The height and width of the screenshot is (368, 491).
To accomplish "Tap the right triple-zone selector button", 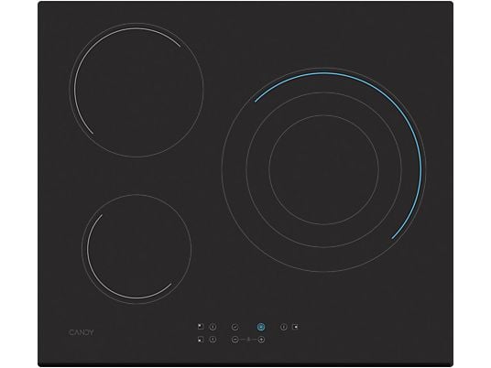I will pyautogui.click(x=284, y=328).
